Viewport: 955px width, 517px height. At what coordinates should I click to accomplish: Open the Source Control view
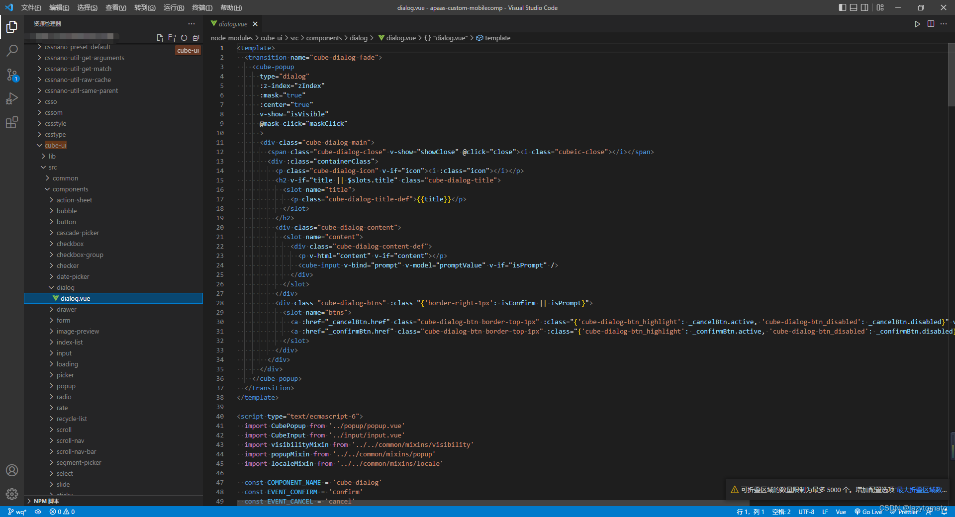tap(12, 75)
